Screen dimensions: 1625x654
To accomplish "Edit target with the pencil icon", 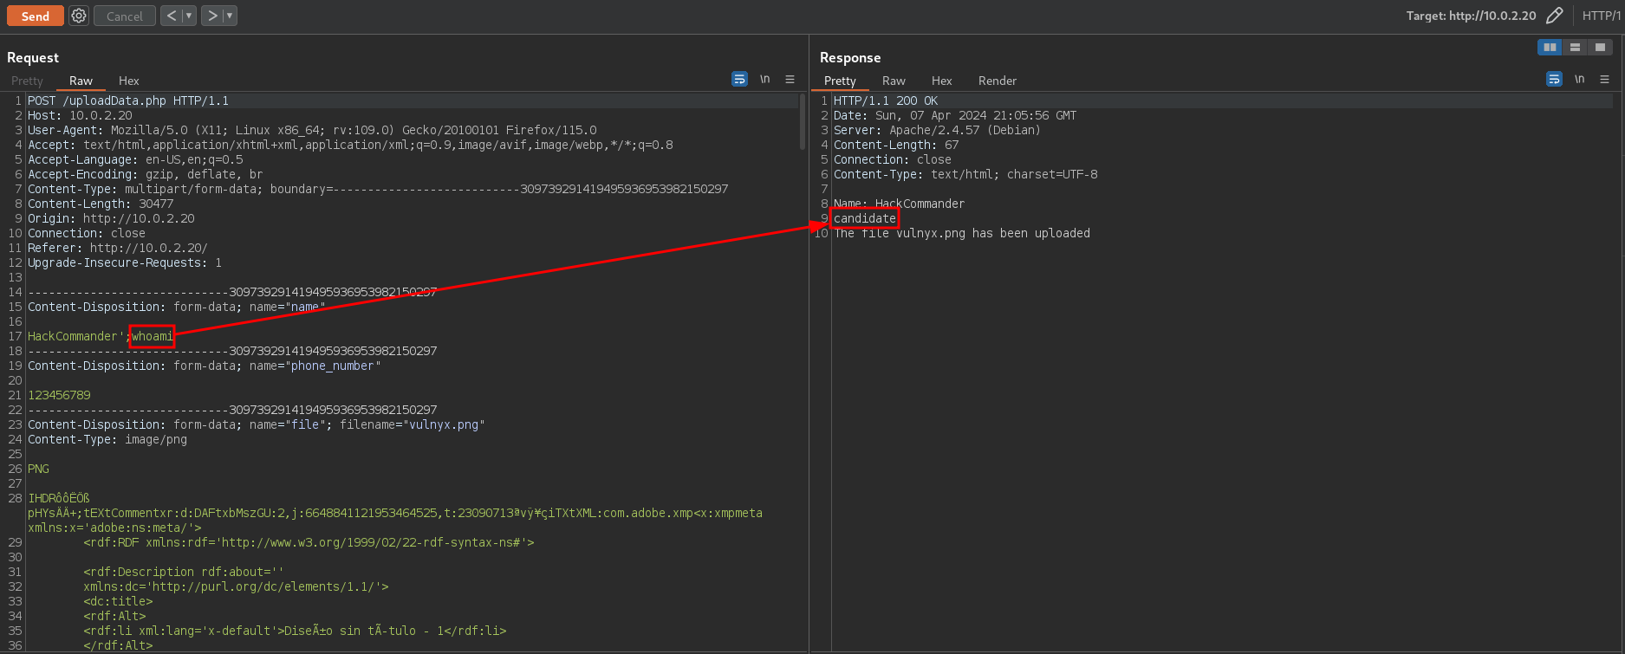I will (1554, 16).
